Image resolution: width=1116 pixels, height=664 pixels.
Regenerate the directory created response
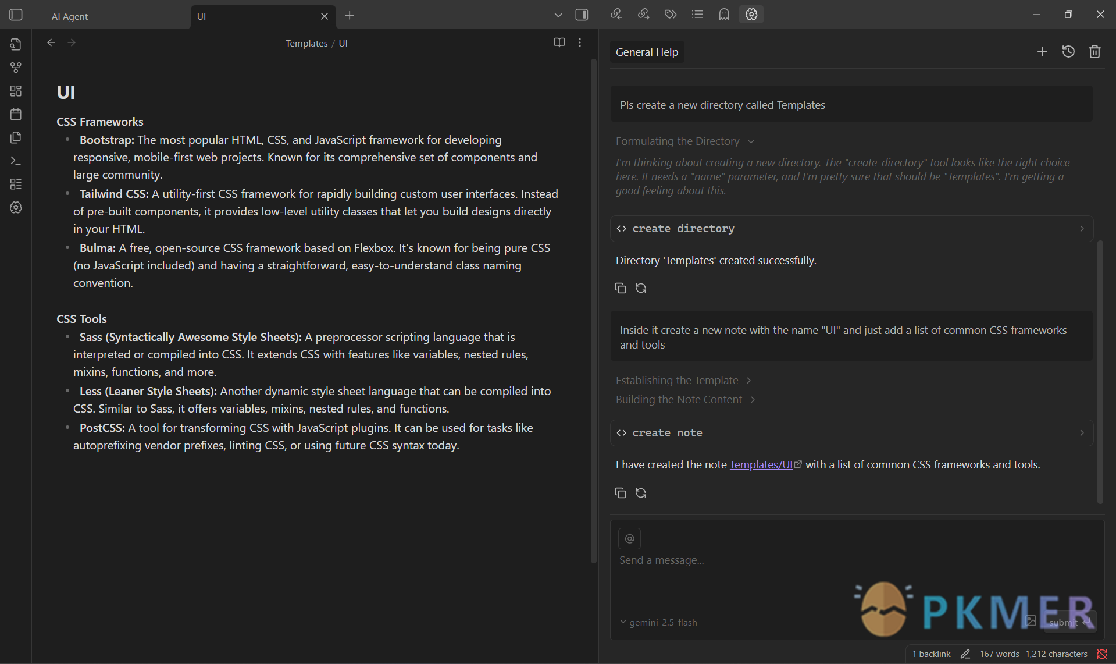pyautogui.click(x=641, y=288)
